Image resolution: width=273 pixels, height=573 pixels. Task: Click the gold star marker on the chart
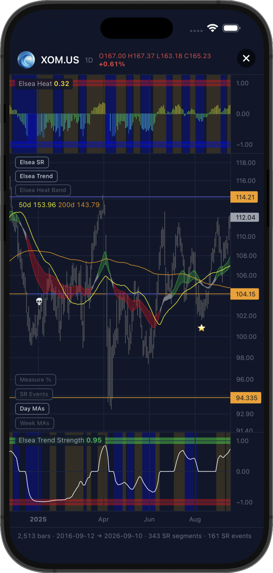(201, 328)
